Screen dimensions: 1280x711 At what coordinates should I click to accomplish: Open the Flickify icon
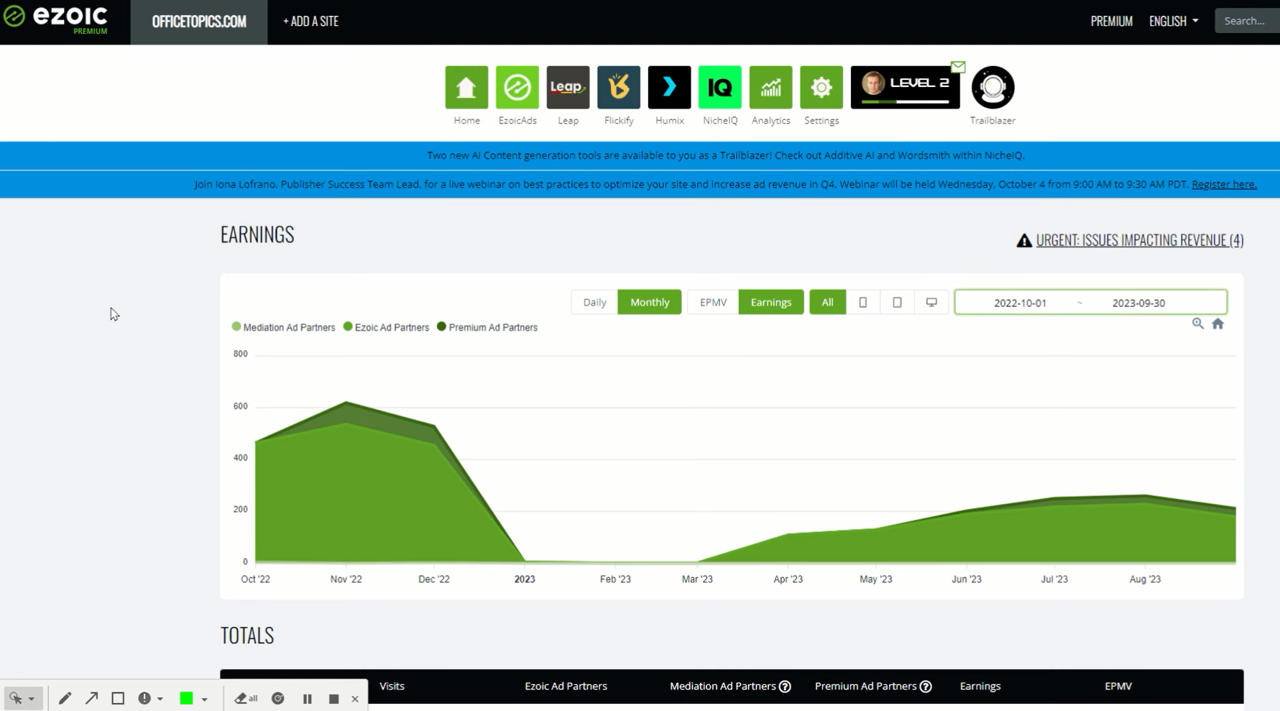click(x=619, y=88)
